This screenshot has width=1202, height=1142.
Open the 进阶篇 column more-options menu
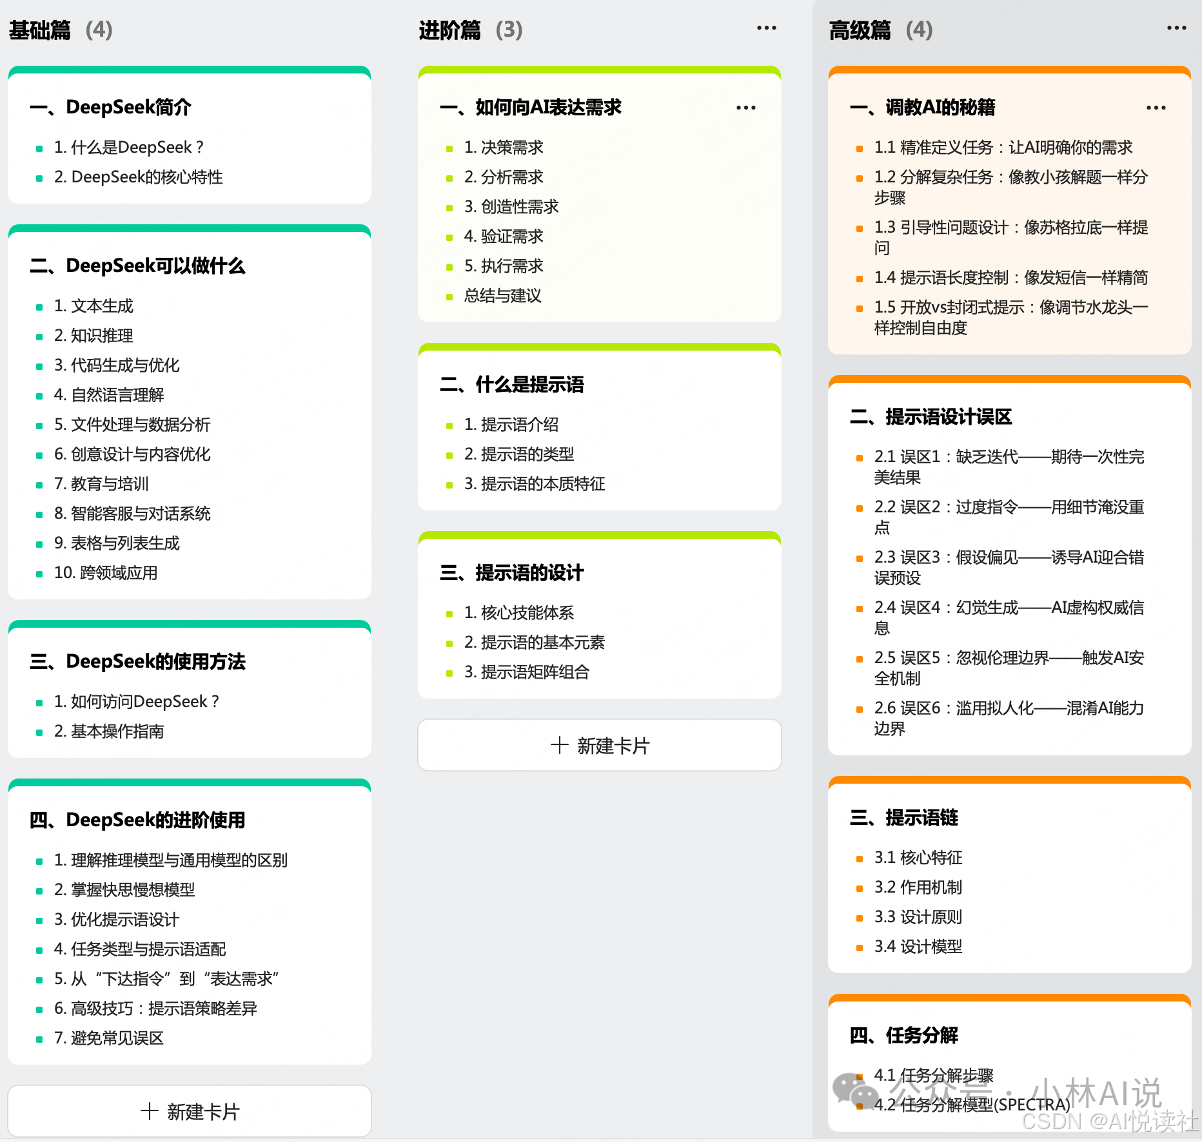pos(766,28)
